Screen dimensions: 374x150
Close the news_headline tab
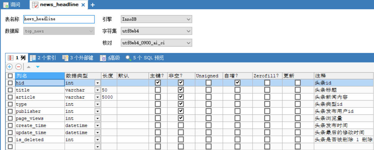click(x=83, y=5)
